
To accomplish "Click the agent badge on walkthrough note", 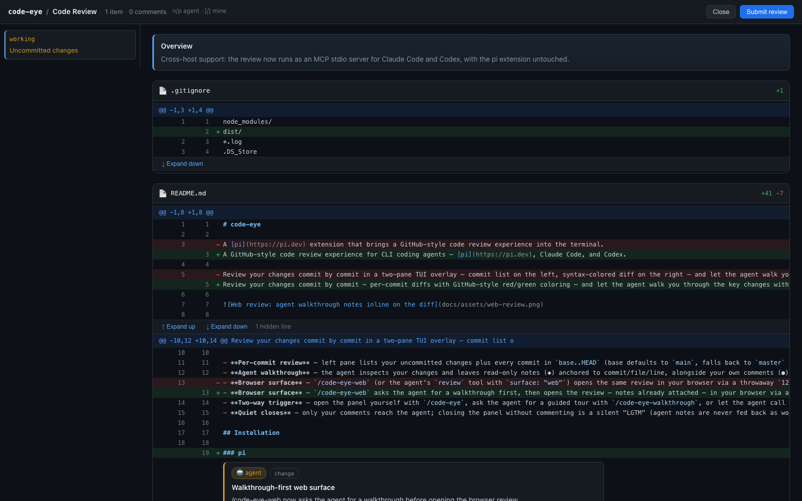I will pyautogui.click(x=249, y=473).
